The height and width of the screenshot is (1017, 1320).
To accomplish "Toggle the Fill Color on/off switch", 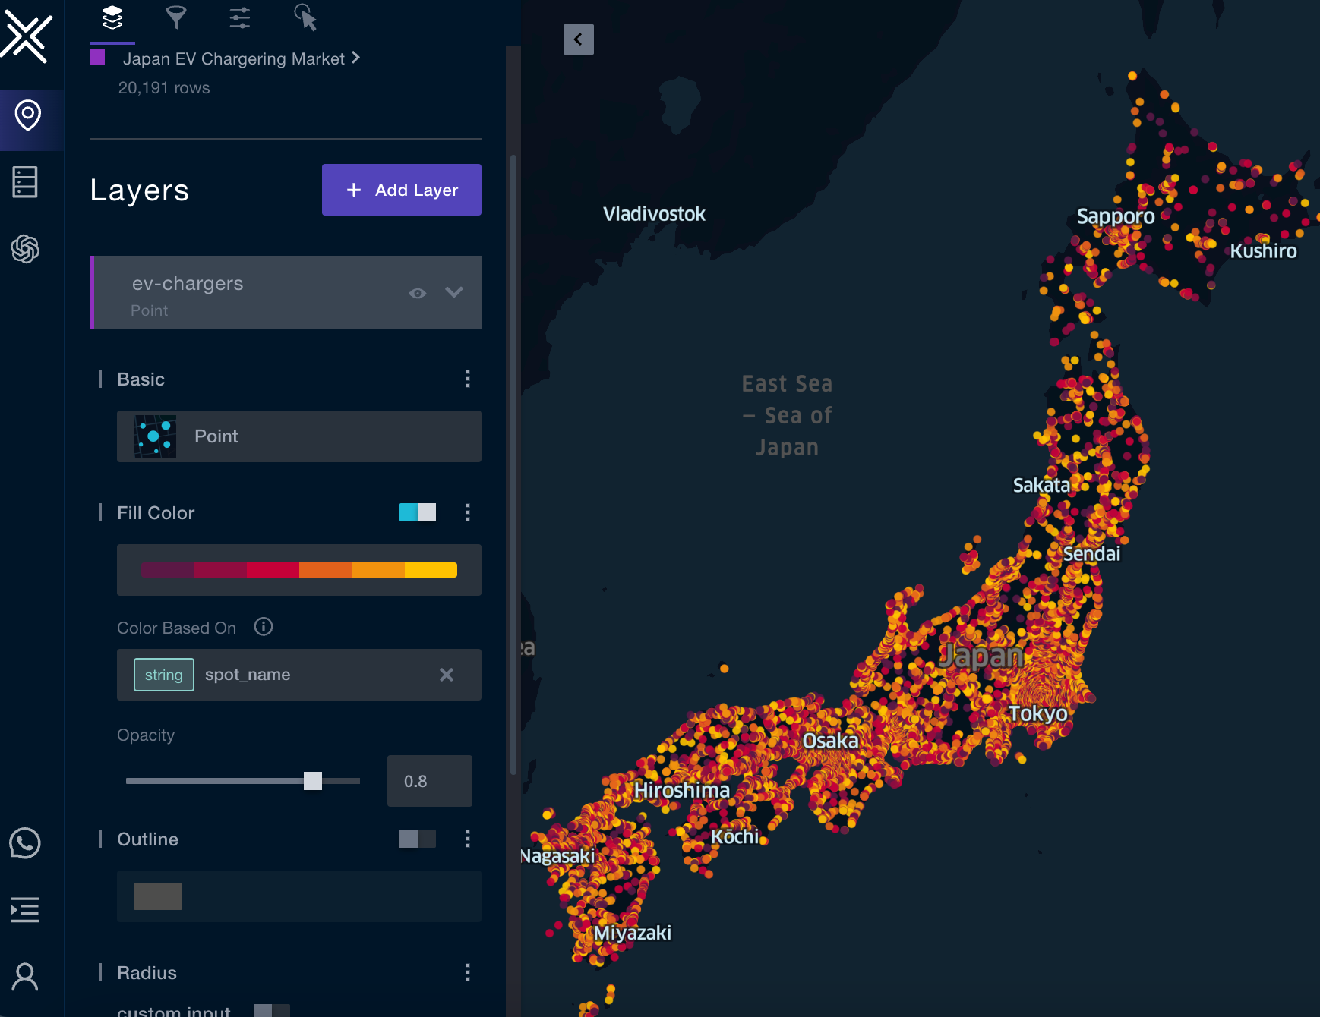I will (x=417, y=512).
